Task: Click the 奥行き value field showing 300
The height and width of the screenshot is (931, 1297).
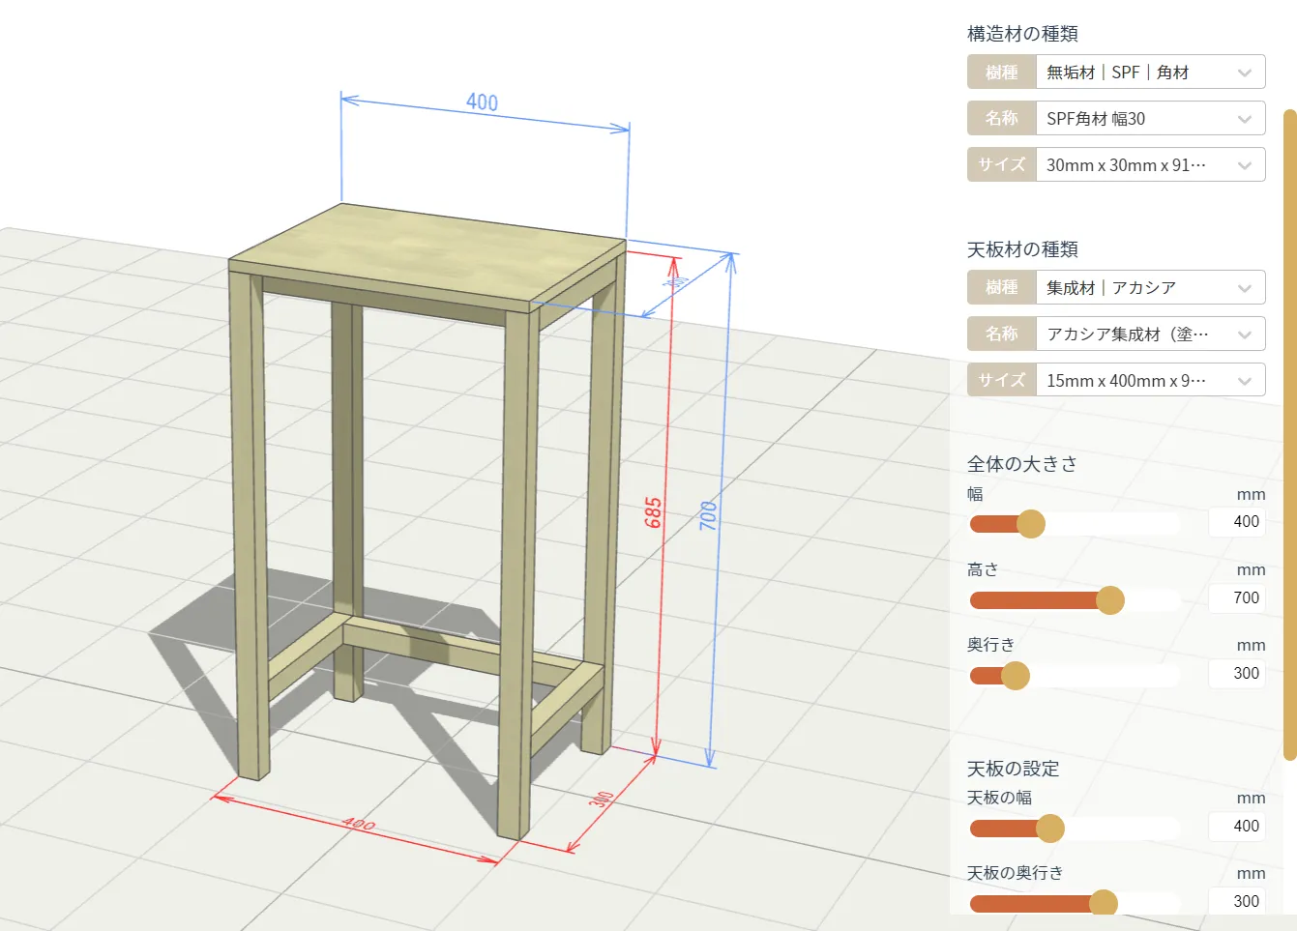Action: [x=1237, y=674]
